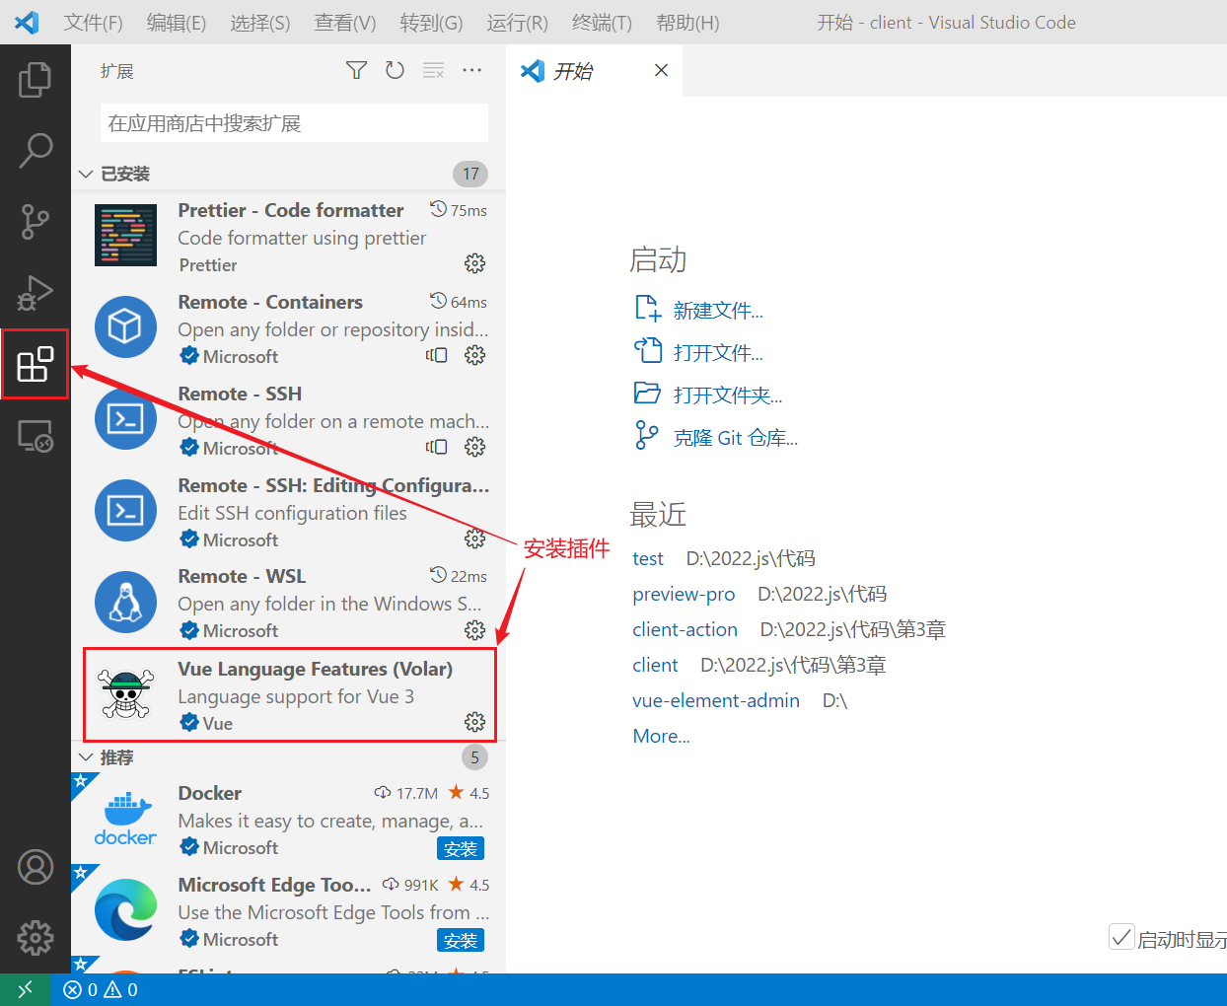
Task: Collapse the 已安装 section
Action: click(86, 174)
